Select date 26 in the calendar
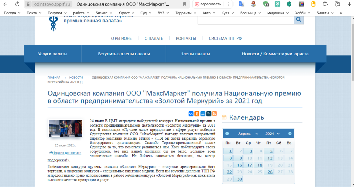 click(268, 172)
